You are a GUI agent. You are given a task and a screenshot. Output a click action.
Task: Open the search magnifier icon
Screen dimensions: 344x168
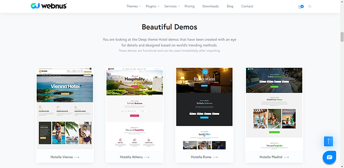(310, 6)
